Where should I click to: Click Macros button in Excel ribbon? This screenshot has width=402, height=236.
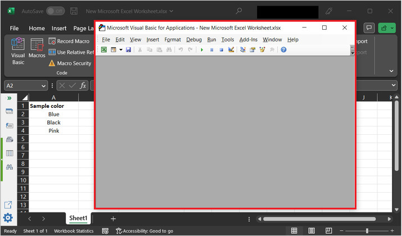point(37,48)
